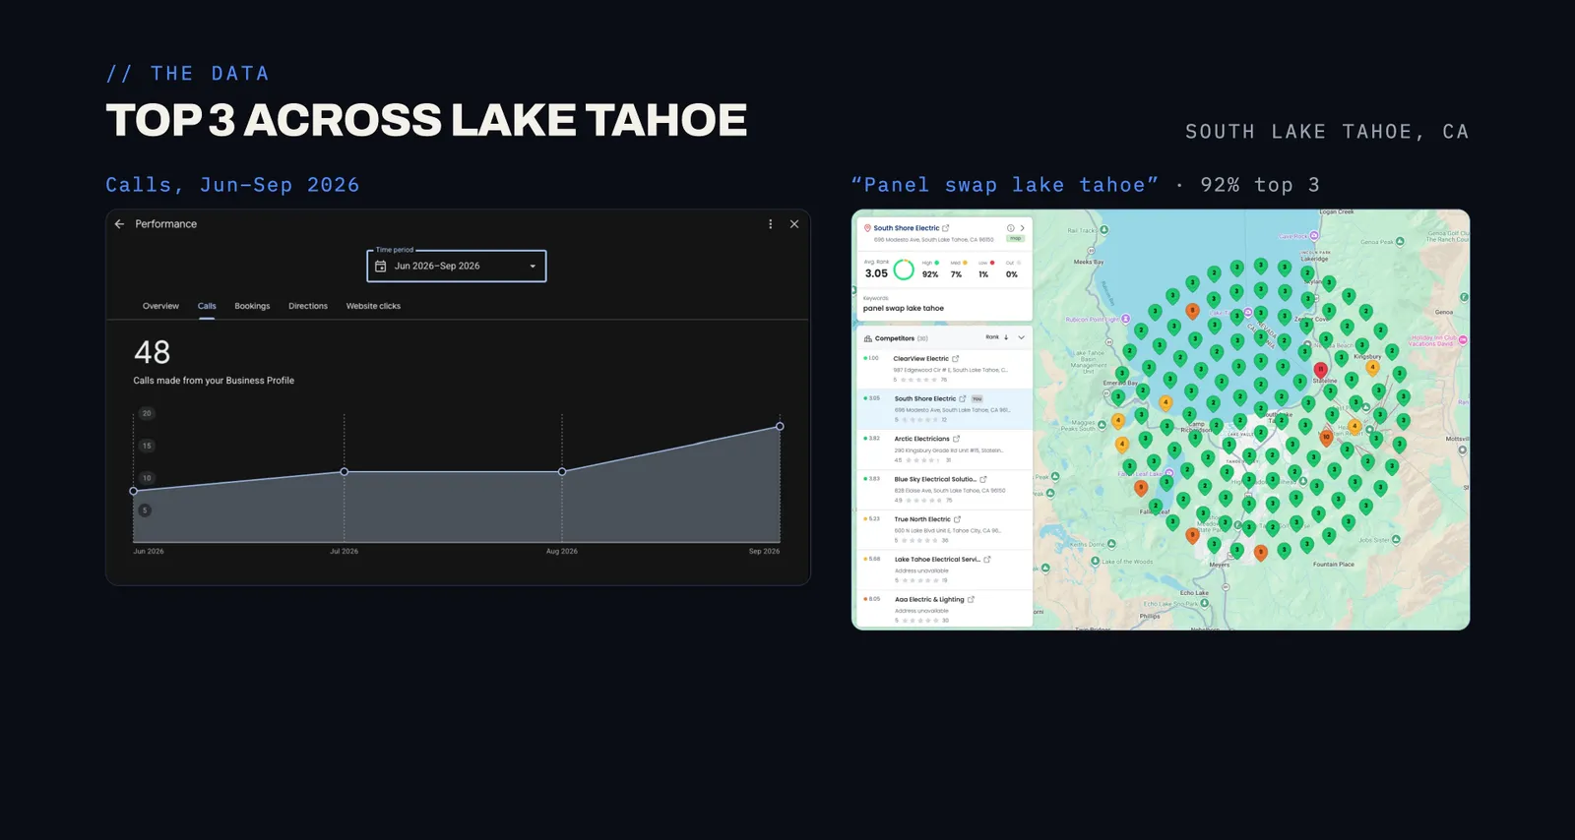Select the Jul 2026 data point on chart
Image resolution: width=1575 pixels, height=840 pixels.
tap(344, 472)
